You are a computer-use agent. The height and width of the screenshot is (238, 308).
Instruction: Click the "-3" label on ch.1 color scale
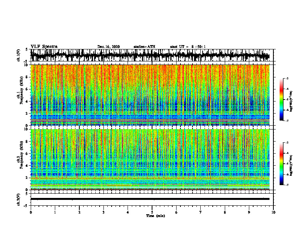coord(287,78)
